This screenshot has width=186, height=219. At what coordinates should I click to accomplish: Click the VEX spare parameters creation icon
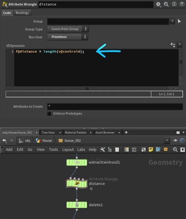pos(173,45)
